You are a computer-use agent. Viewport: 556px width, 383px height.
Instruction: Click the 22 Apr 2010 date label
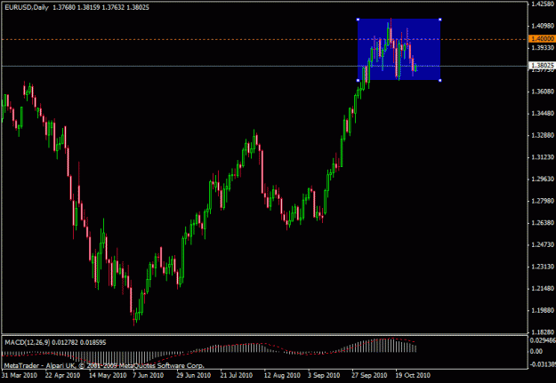click(x=63, y=375)
